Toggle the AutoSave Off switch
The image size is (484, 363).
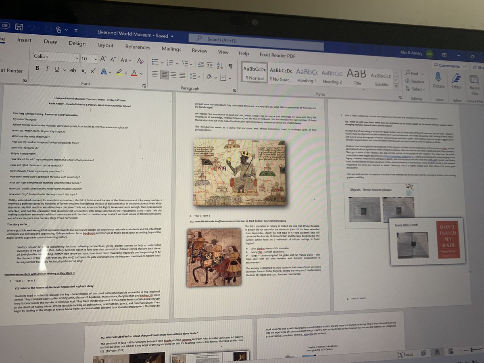pyautogui.click(x=5, y=25)
